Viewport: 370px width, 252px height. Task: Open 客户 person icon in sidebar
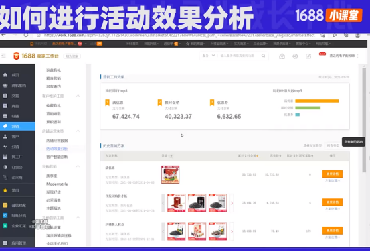5,137
